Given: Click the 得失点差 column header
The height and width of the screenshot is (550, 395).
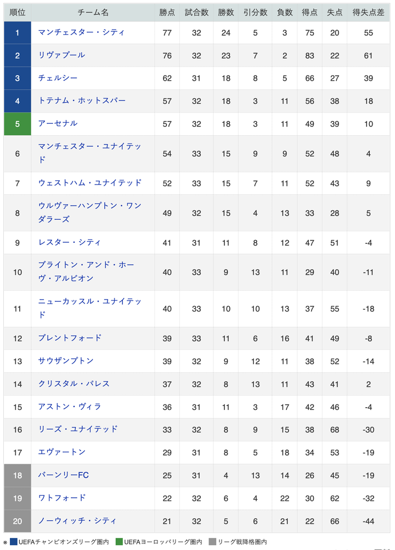Looking at the screenshot, I should click(x=368, y=12).
